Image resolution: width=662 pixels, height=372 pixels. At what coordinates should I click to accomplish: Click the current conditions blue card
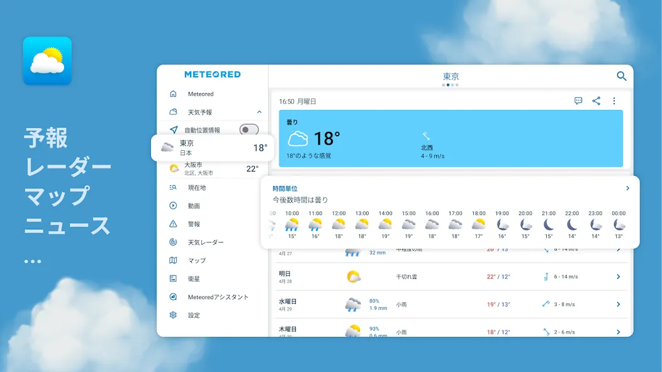tap(451, 138)
